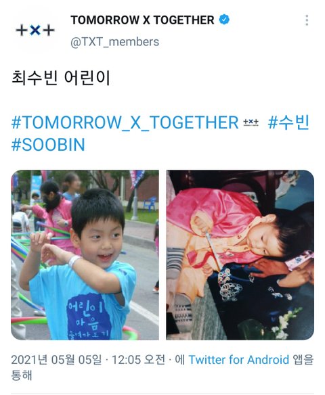Tap the TXT profile avatar
The image size is (325, 395).
35,30
